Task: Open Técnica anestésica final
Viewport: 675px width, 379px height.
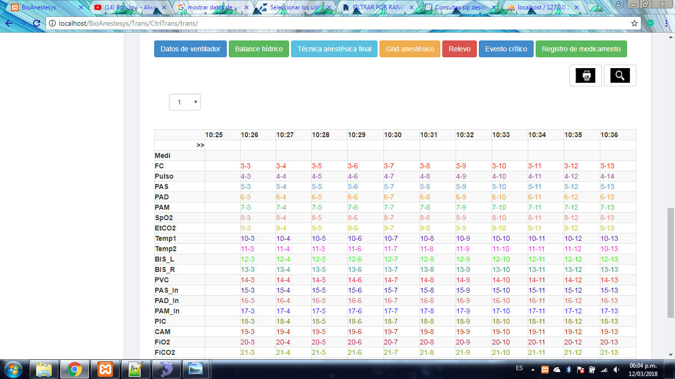Action: click(334, 49)
